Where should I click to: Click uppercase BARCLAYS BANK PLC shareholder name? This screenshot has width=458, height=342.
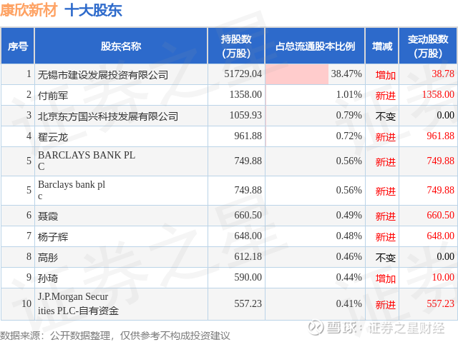pyautogui.click(x=87, y=161)
